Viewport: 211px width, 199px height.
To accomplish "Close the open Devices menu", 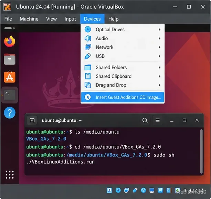I will [92, 19].
